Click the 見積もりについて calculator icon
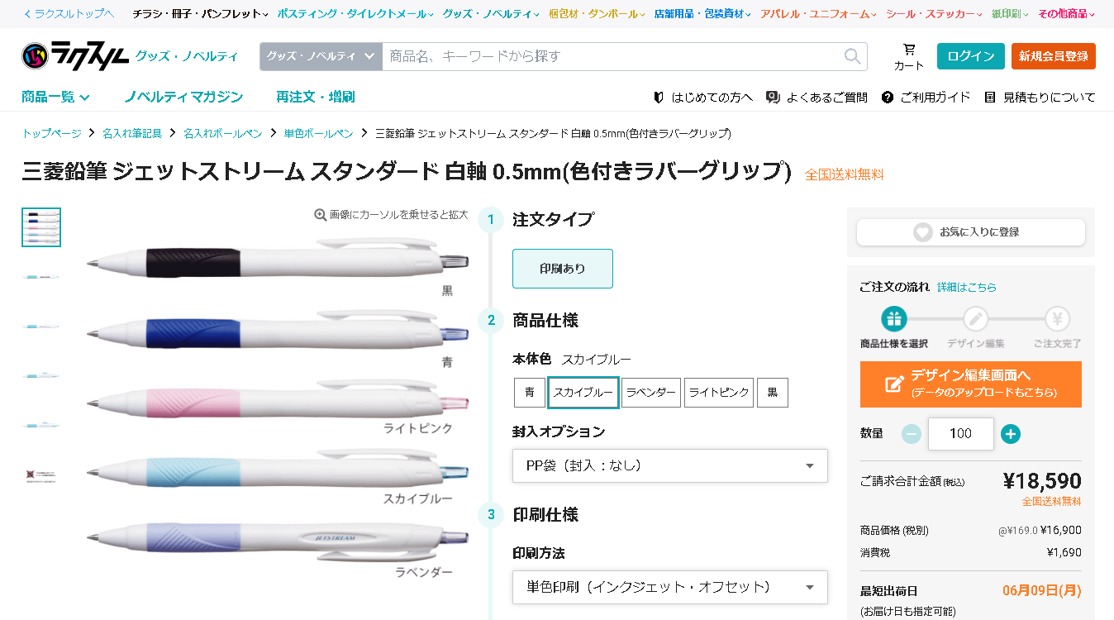Image resolution: width=1114 pixels, height=620 pixels. (990, 97)
